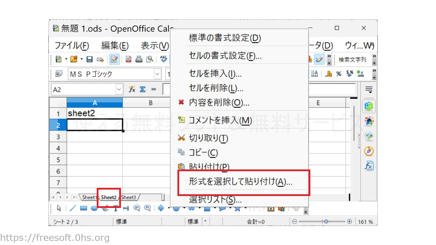Toggle sidebar Properties panel button

coord(369,106)
